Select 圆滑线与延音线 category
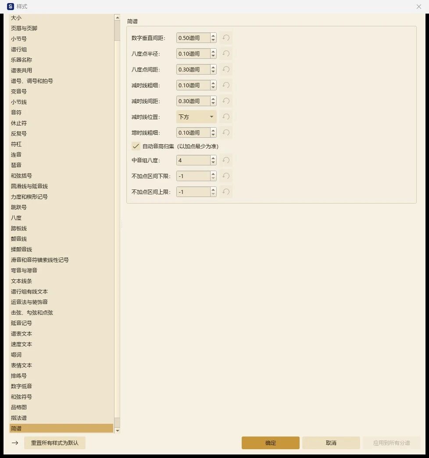Screen dimensions: 429x458 coord(61,186)
